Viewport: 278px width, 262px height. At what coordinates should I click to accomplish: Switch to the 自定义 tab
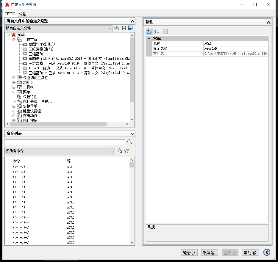click(x=10, y=14)
